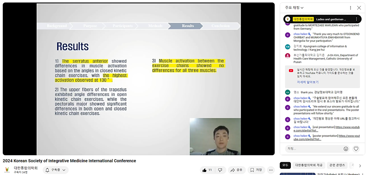Select the 대한통합의학회 제공 filter chip
The width and height of the screenshot is (372, 175).
point(309,165)
